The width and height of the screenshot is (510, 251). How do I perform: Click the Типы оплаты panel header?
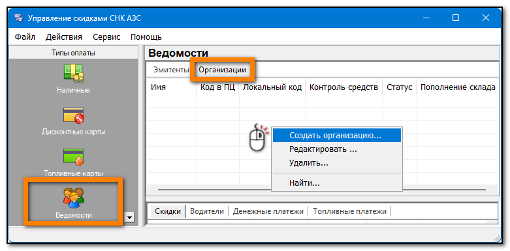(73, 53)
